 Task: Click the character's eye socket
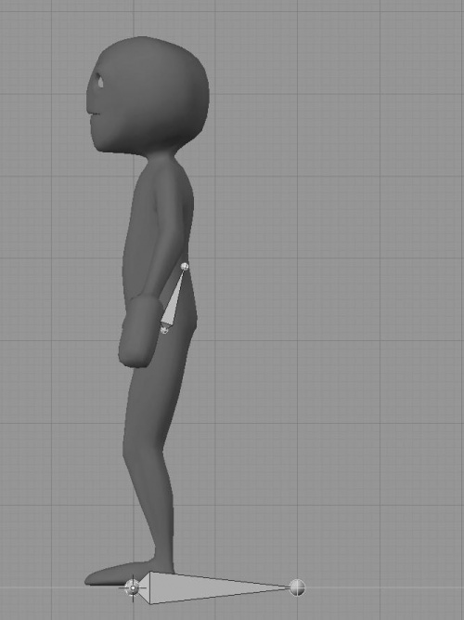click(x=99, y=82)
